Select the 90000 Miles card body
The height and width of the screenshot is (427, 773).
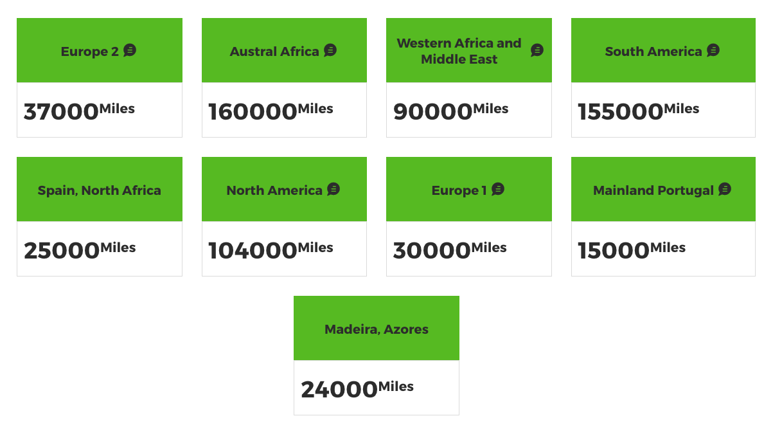click(469, 110)
